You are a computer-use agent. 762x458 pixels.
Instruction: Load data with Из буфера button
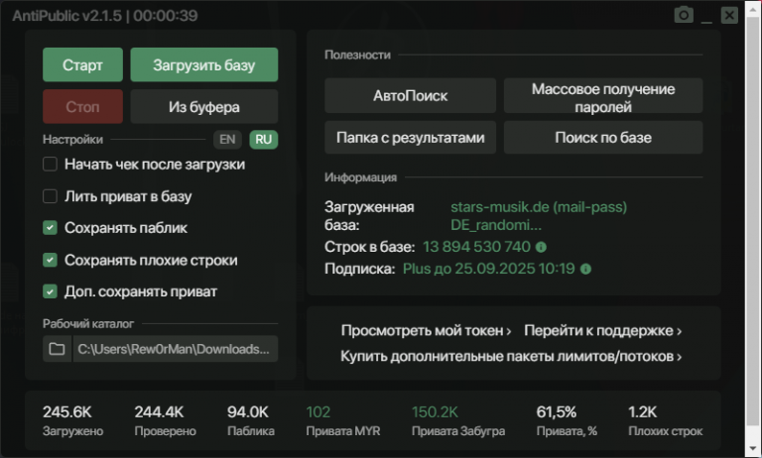tap(204, 106)
